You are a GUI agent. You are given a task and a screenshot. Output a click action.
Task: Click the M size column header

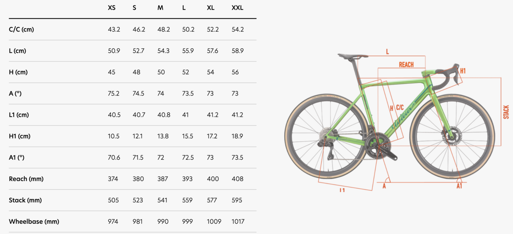(160, 8)
